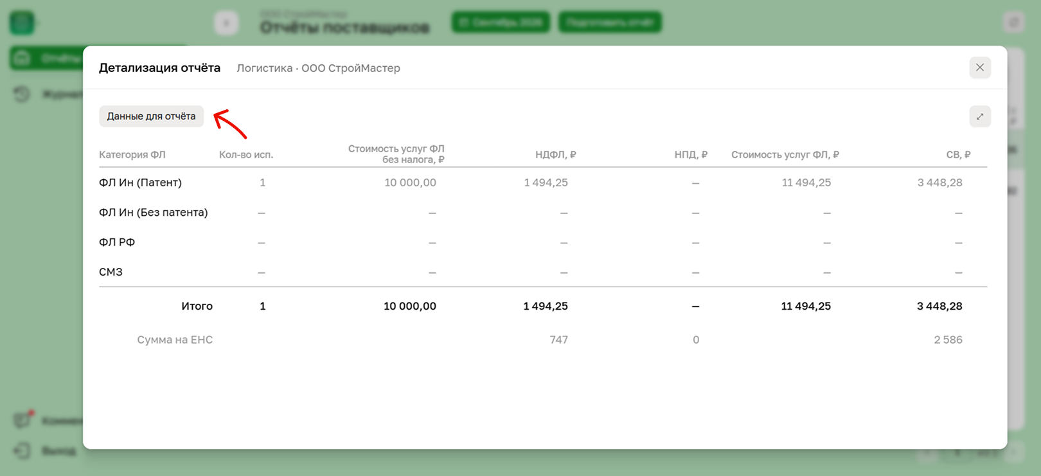This screenshot has height=476, width=1041.
Task: Close the Детализация отчёта dialog
Action: tap(980, 67)
